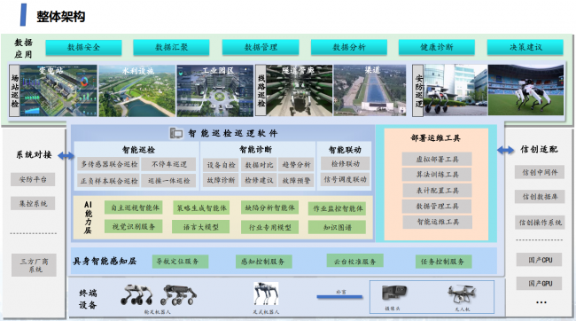Click the 云台校准服务 block
576x321 pixels.
(x=354, y=261)
